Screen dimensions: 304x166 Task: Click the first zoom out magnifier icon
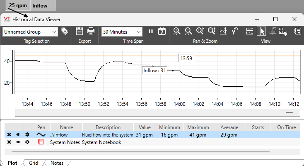point(188,32)
